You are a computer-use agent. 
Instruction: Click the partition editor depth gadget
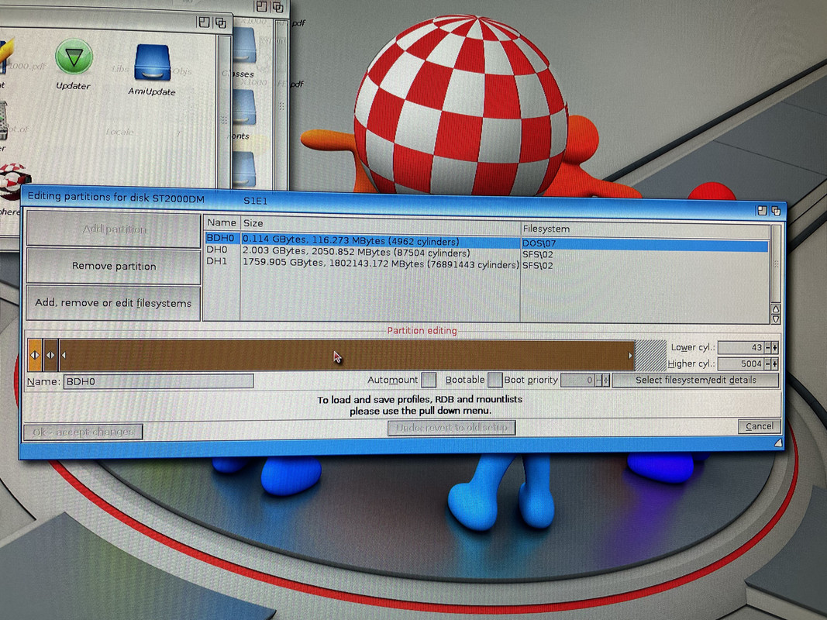(776, 211)
